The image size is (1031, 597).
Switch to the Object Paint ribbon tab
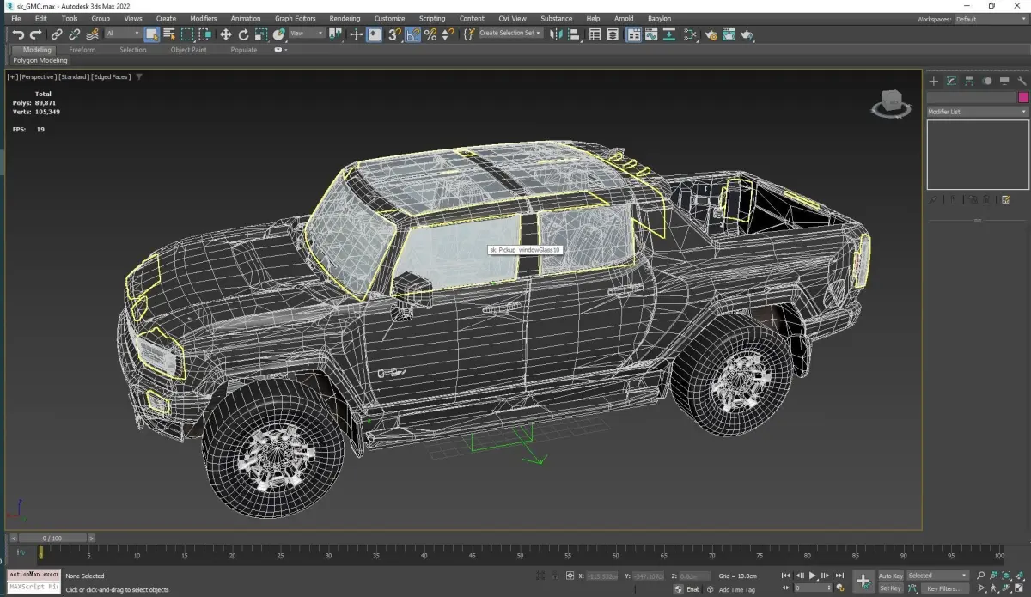click(x=188, y=50)
